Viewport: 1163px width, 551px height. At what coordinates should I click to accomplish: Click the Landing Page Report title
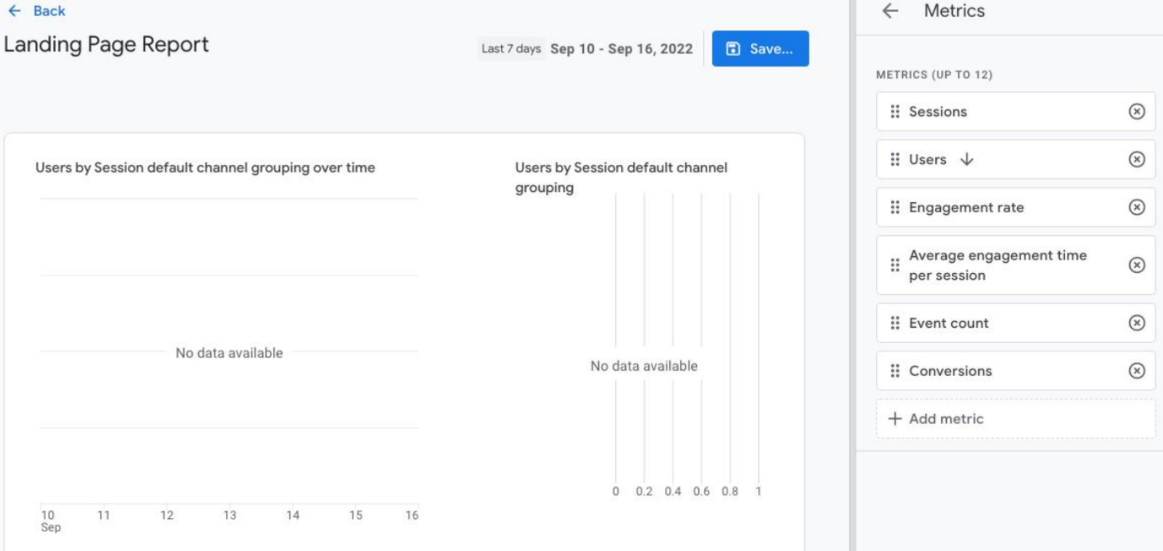coord(106,44)
